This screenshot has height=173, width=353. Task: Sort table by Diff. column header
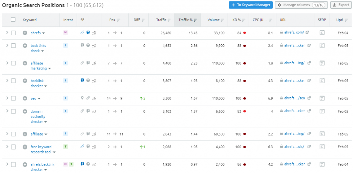pos(139,20)
